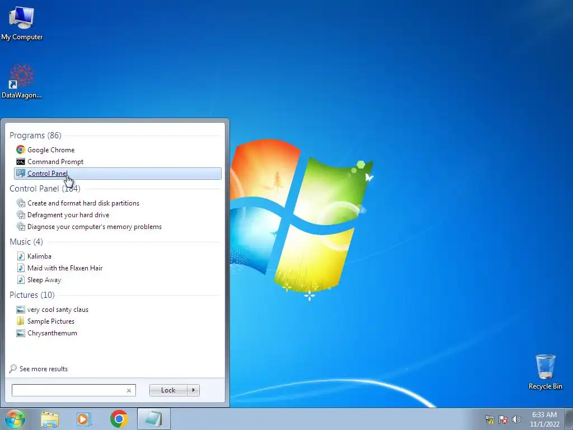Open the Programs (86) results header
Viewport: 573px width, 430px height.
coord(35,135)
